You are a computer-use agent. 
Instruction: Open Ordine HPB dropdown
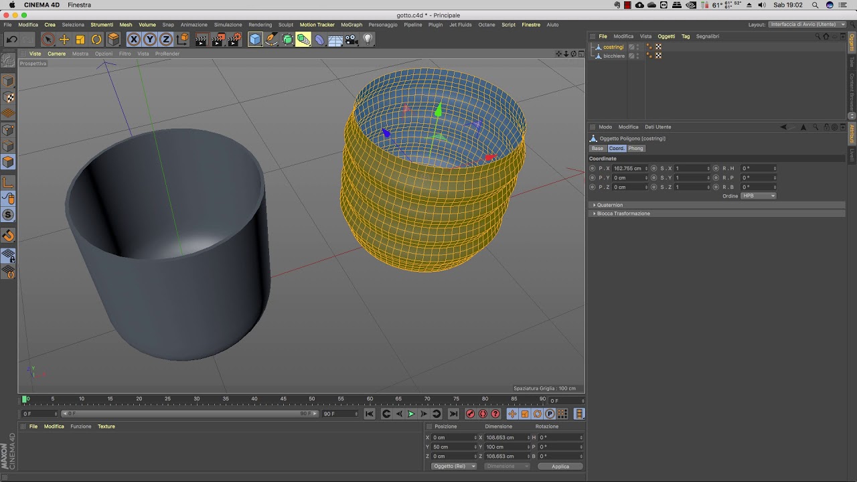point(759,196)
